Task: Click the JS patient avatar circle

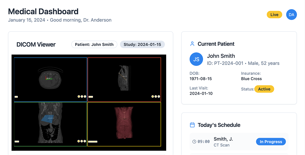Action: 196,59
